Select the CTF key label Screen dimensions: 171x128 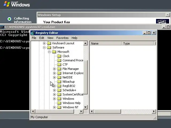coord(65,65)
